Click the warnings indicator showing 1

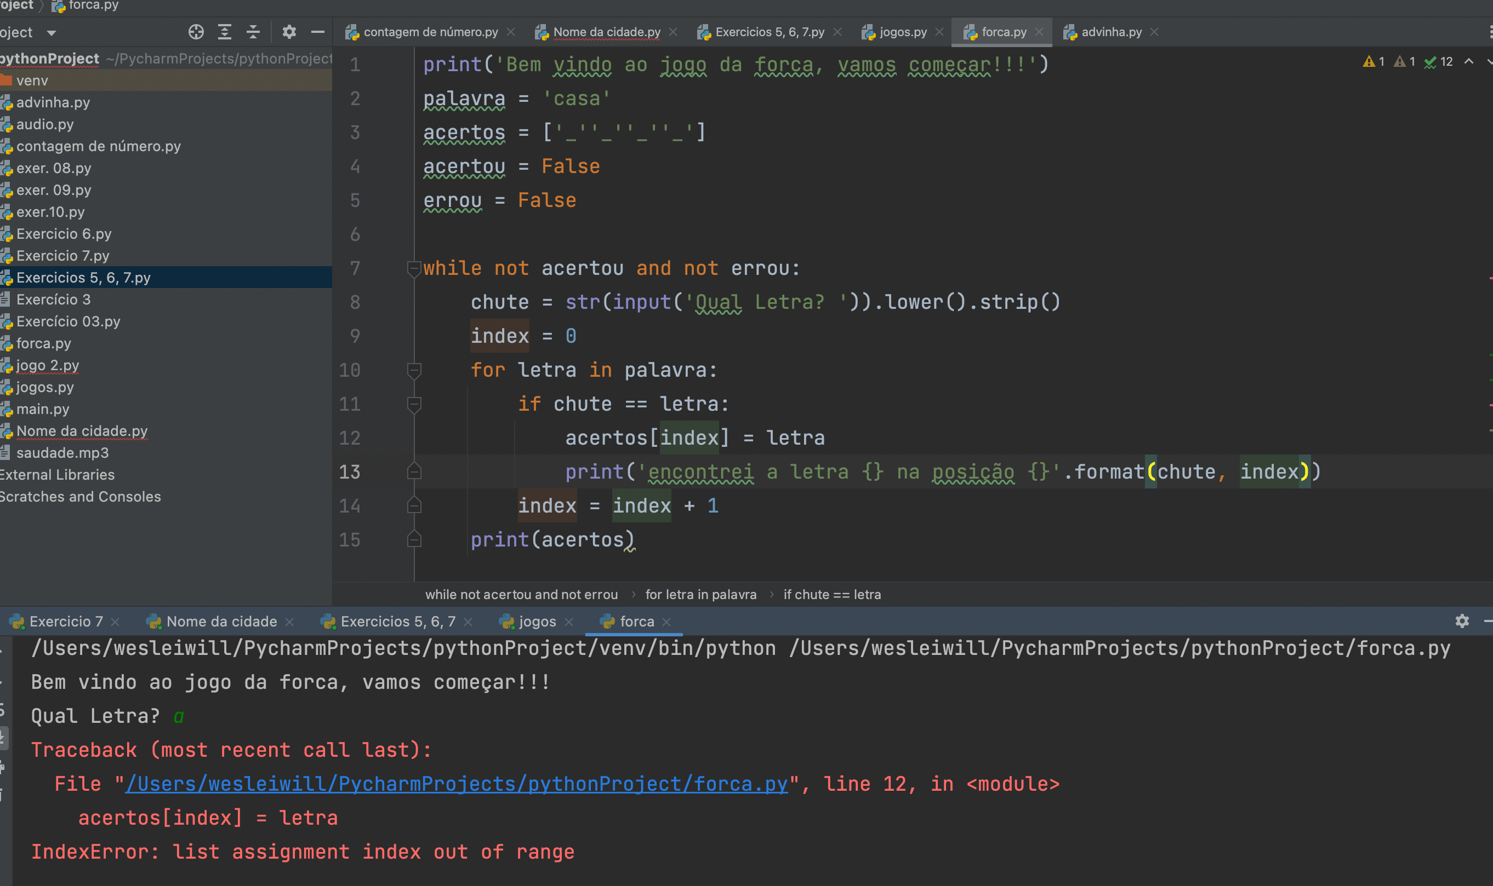click(x=1373, y=61)
